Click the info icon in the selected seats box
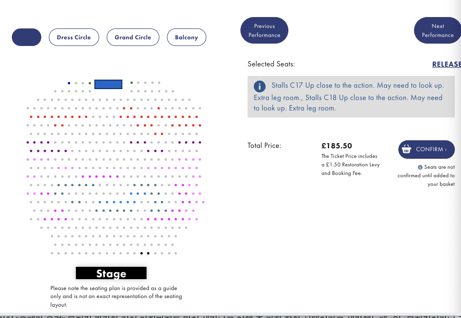The height and width of the screenshot is (318, 461). click(x=259, y=86)
